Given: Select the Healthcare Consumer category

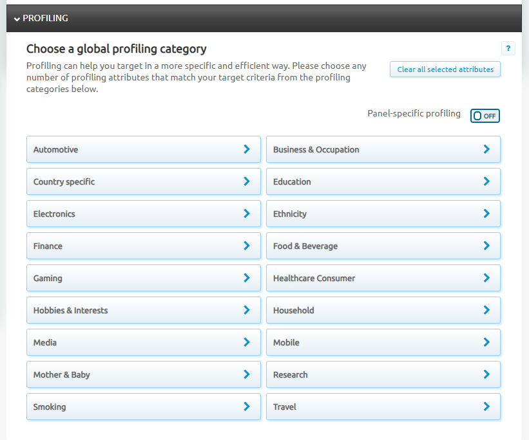Looking at the screenshot, I should point(383,278).
